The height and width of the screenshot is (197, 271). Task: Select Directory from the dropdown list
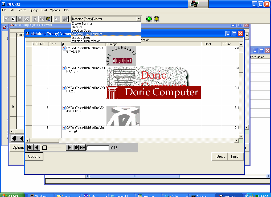pos(106,27)
